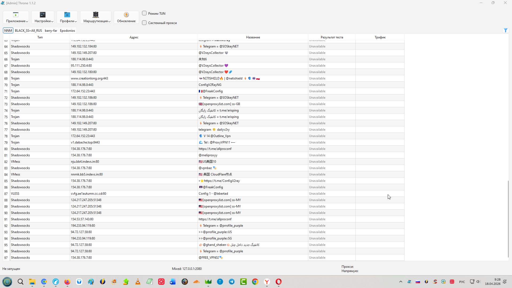Screen dimensions: 512x288
Task: Enable Режим TUN checkbox
Action: tap(144, 13)
